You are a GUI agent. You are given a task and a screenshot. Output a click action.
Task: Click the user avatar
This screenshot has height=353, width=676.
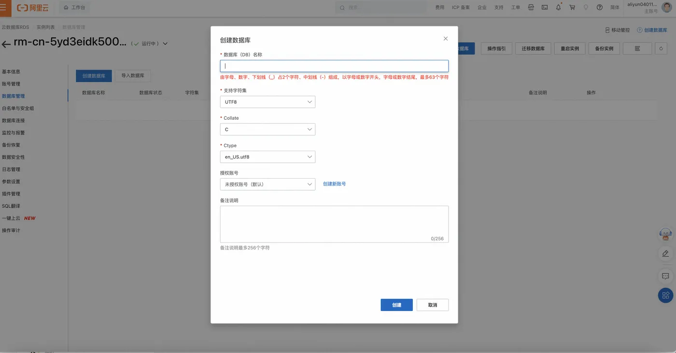[666, 8]
